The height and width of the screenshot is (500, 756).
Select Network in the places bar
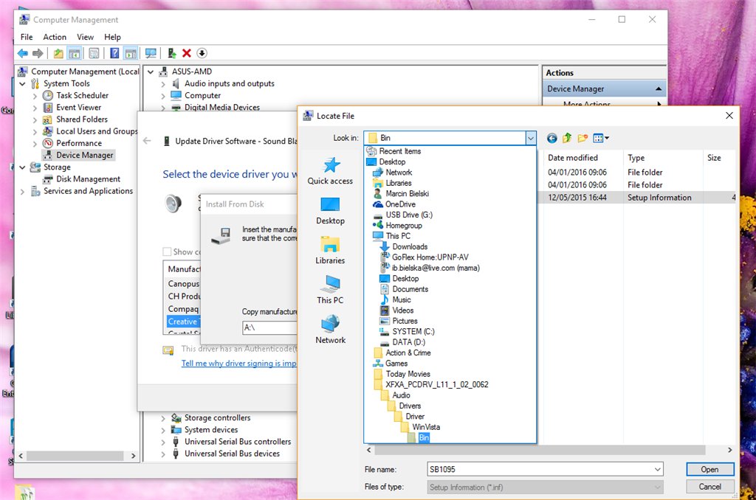[x=330, y=330]
